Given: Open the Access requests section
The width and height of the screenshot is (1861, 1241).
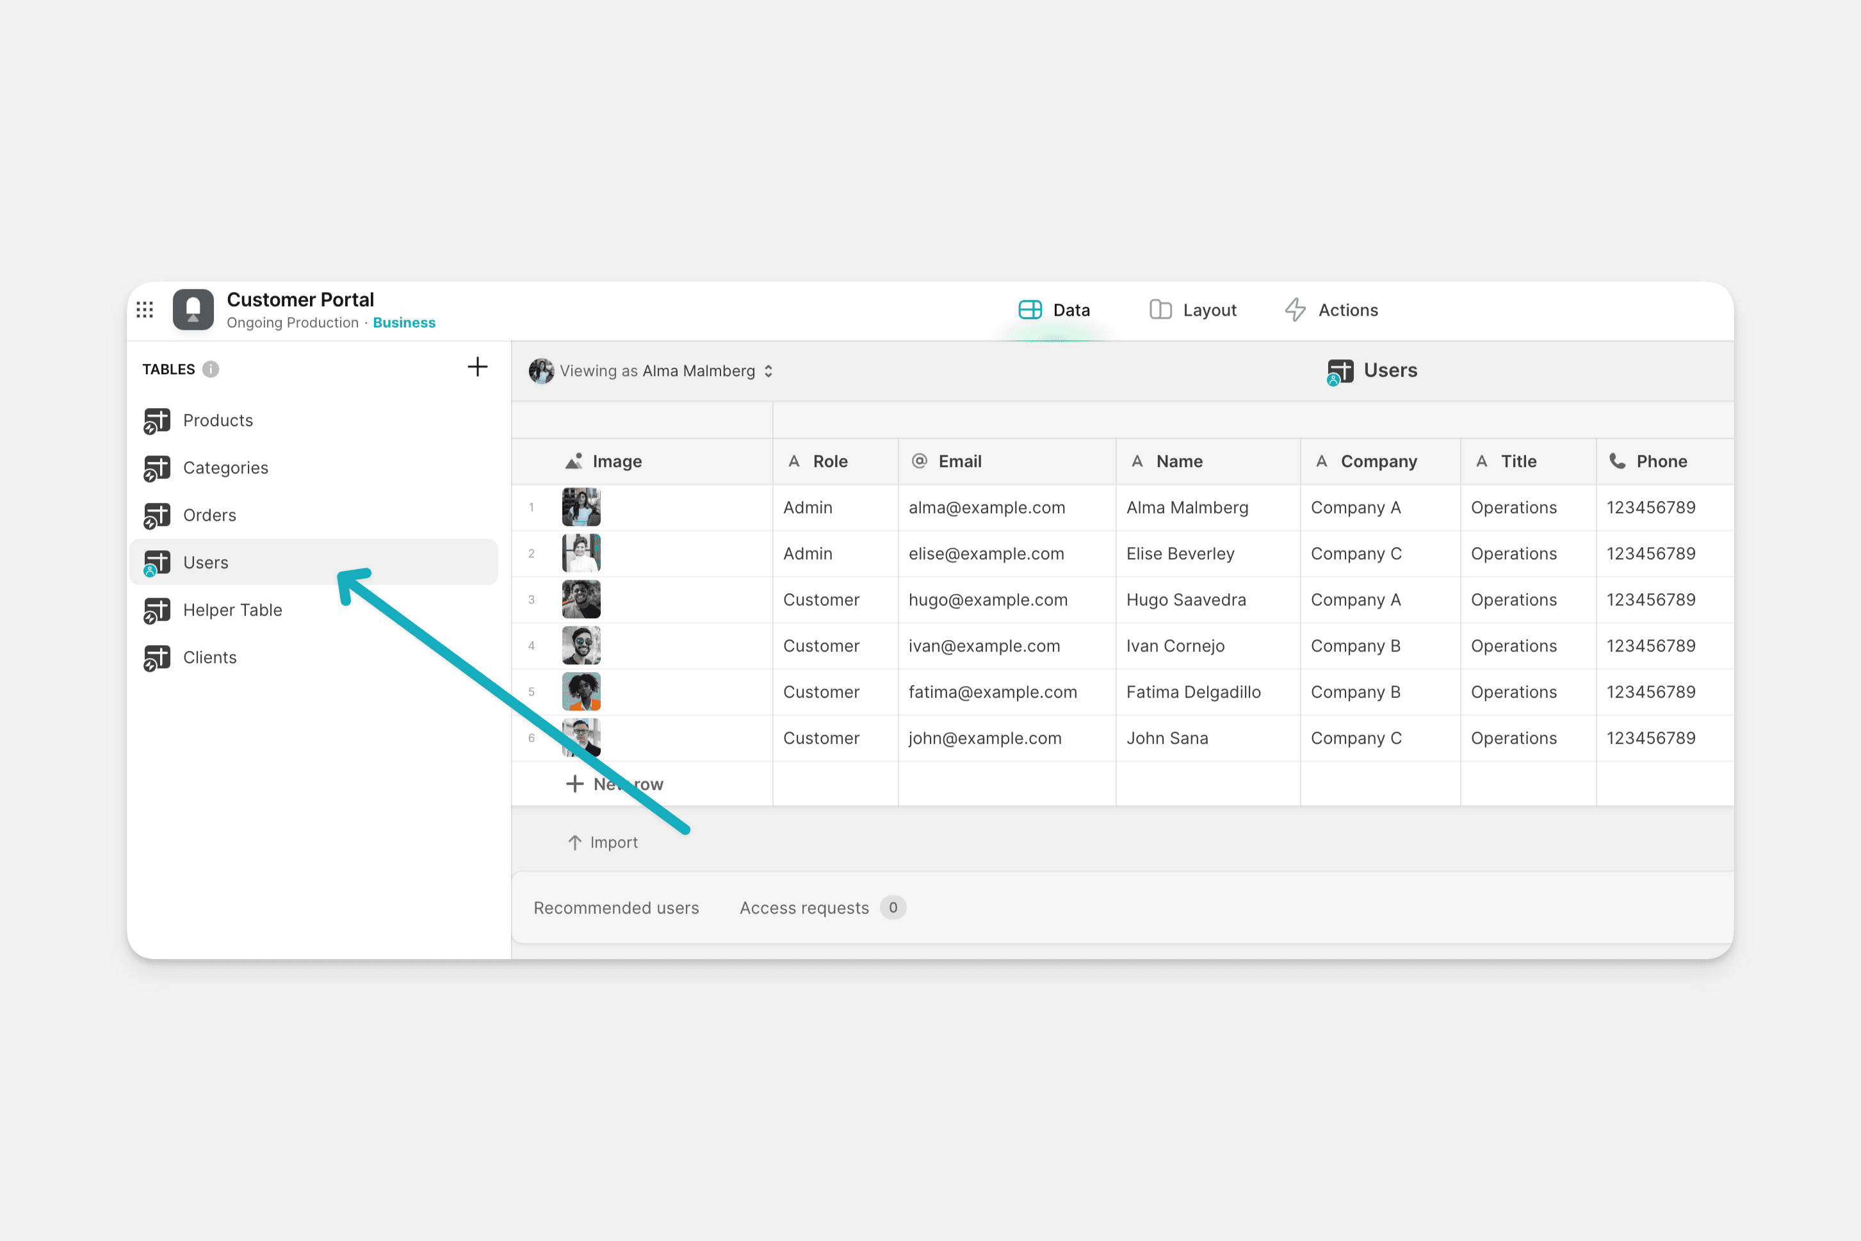Looking at the screenshot, I should (x=804, y=908).
